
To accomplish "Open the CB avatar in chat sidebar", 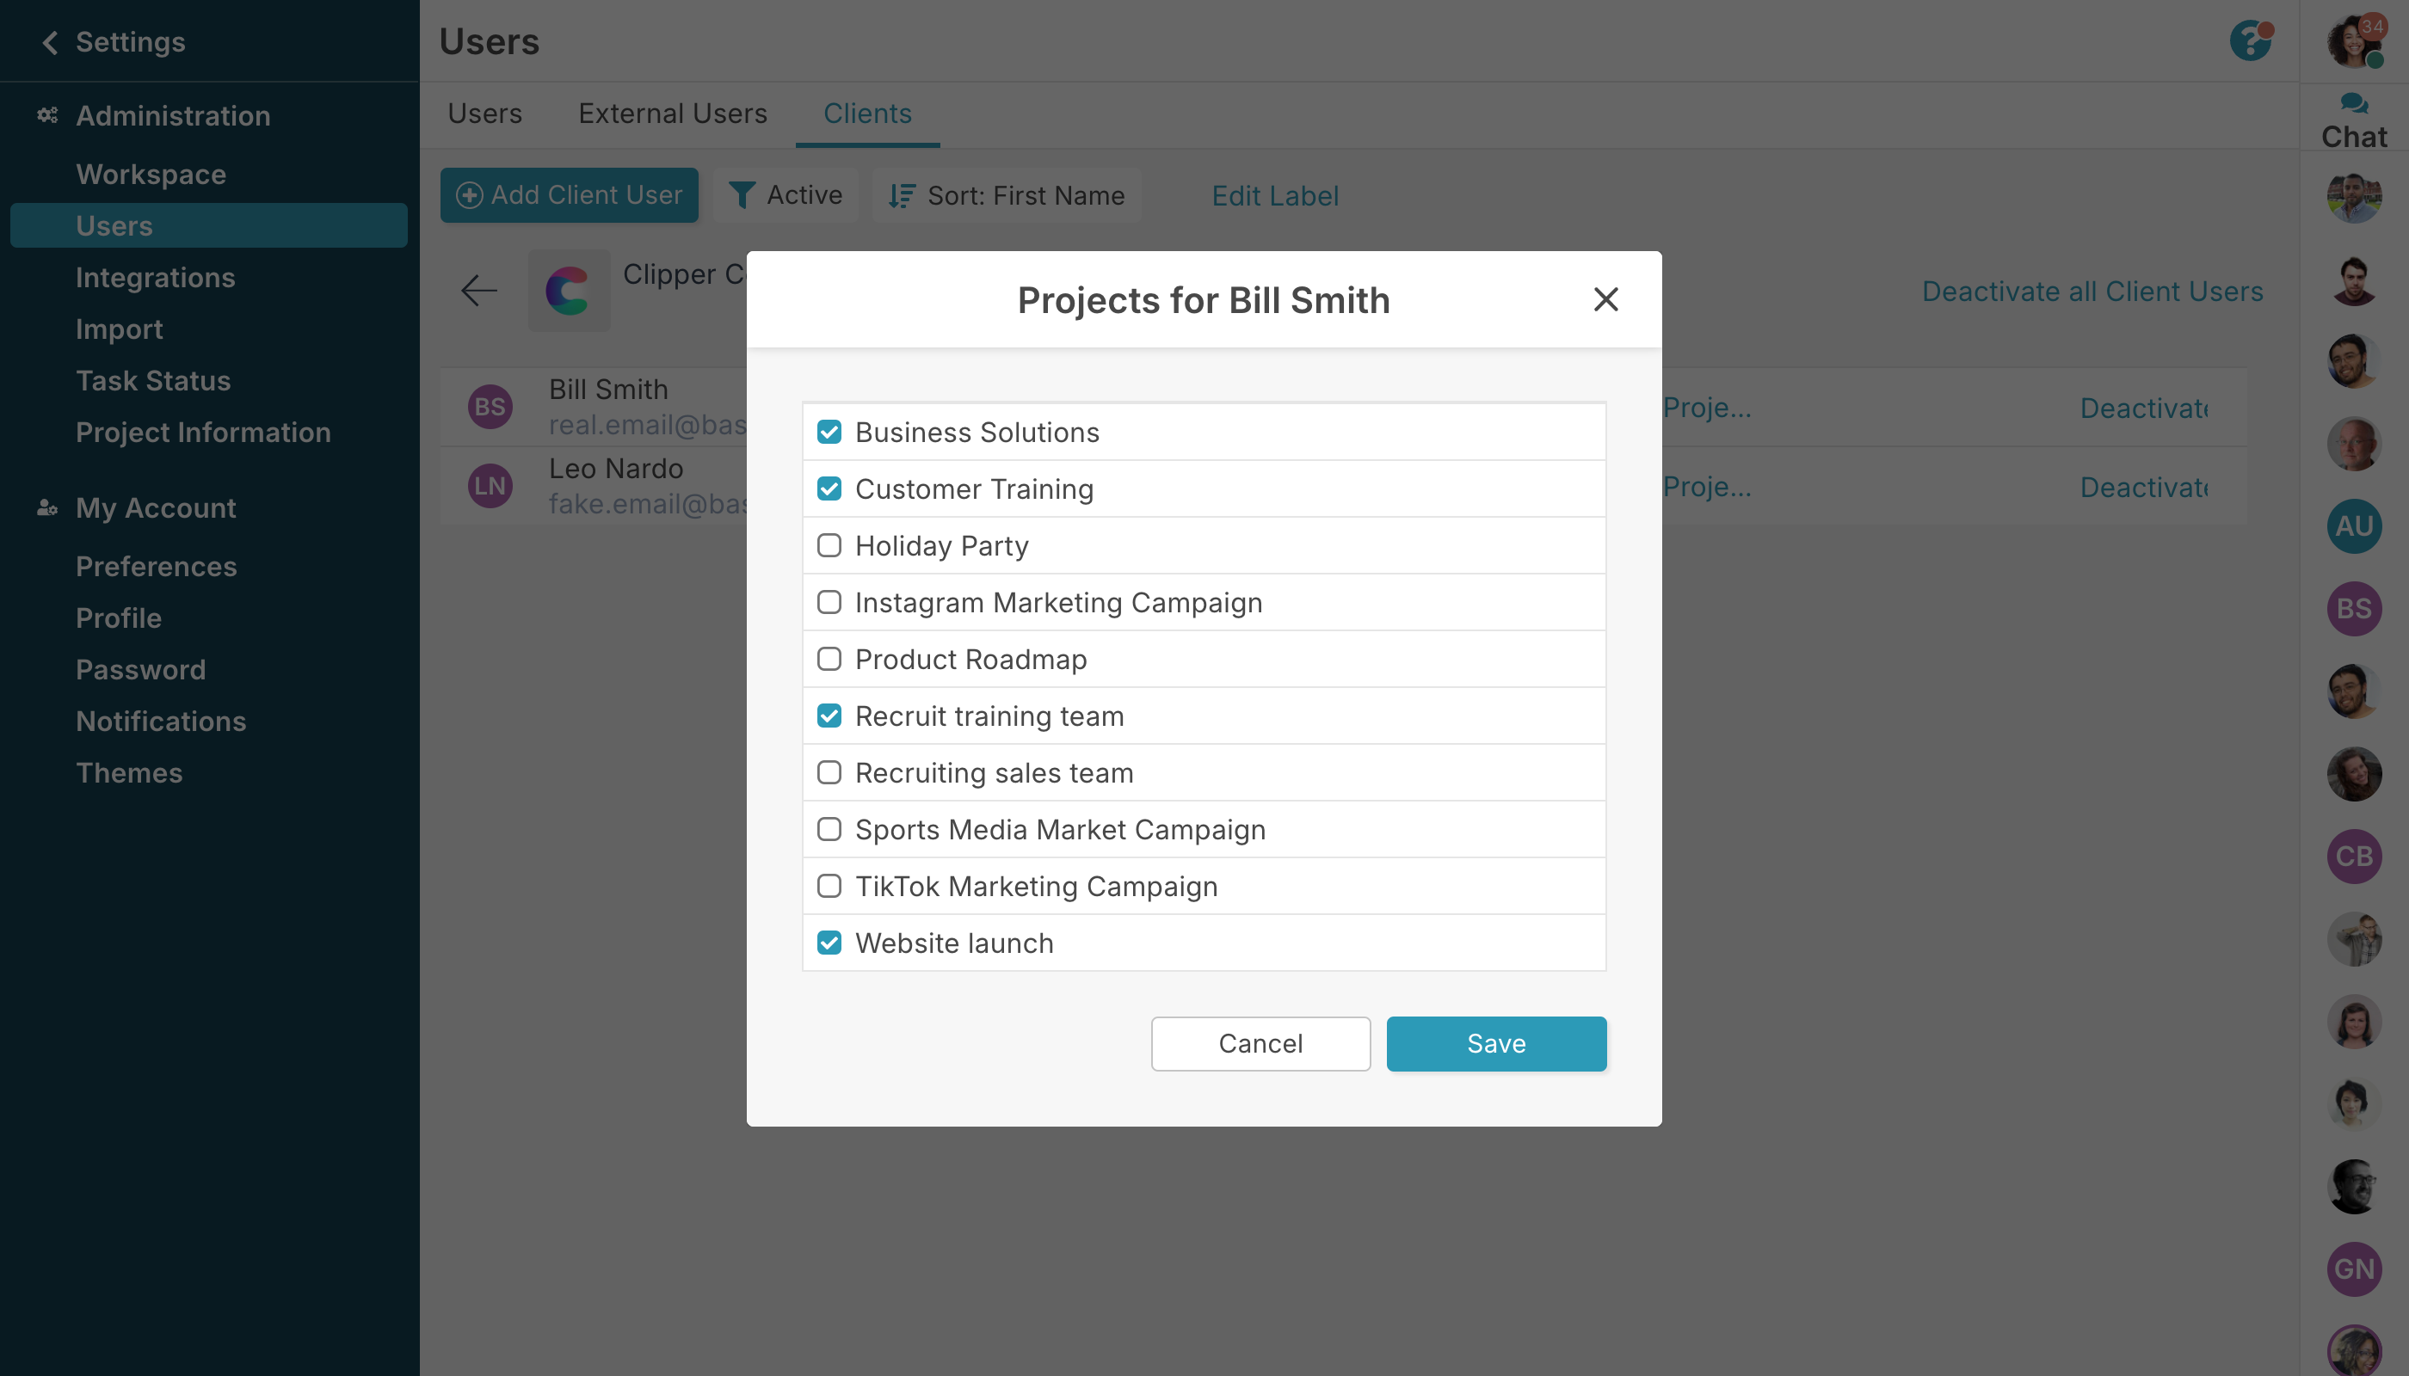I will pos(2353,857).
